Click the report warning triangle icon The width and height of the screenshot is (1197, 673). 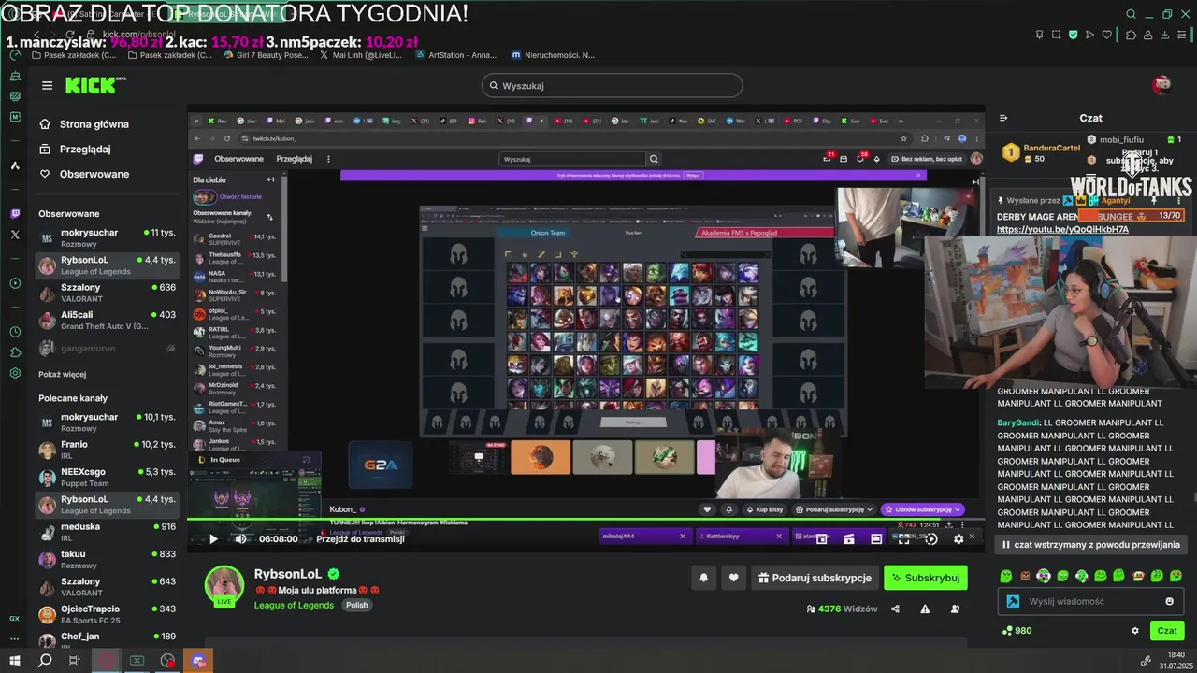(925, 609)
